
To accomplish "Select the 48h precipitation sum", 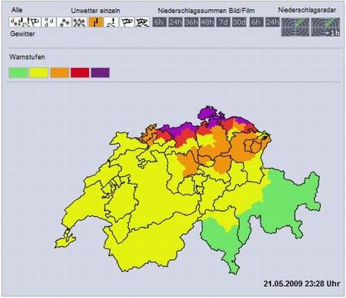I will [x=208, y=22].
